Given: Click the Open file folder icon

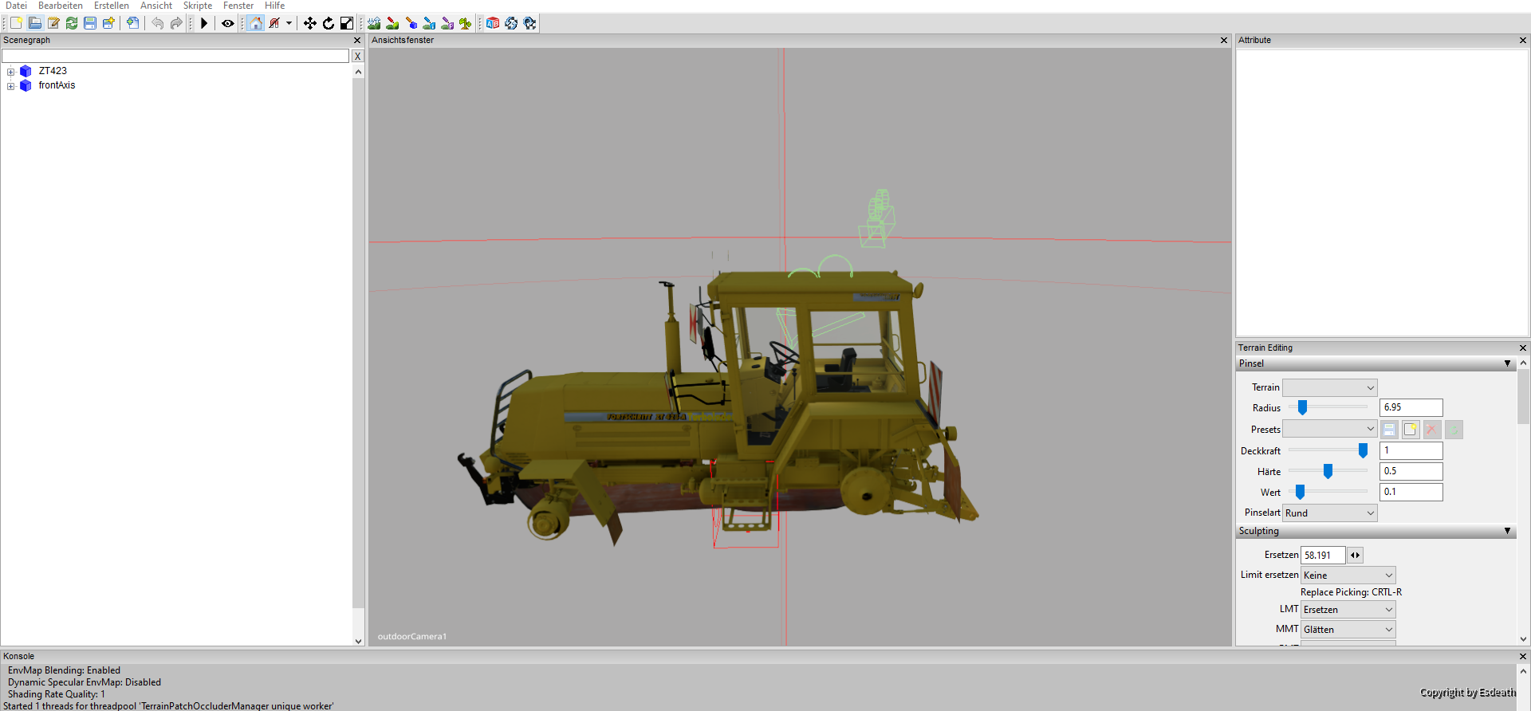Looking at the screenshot, I should point(35,23).
